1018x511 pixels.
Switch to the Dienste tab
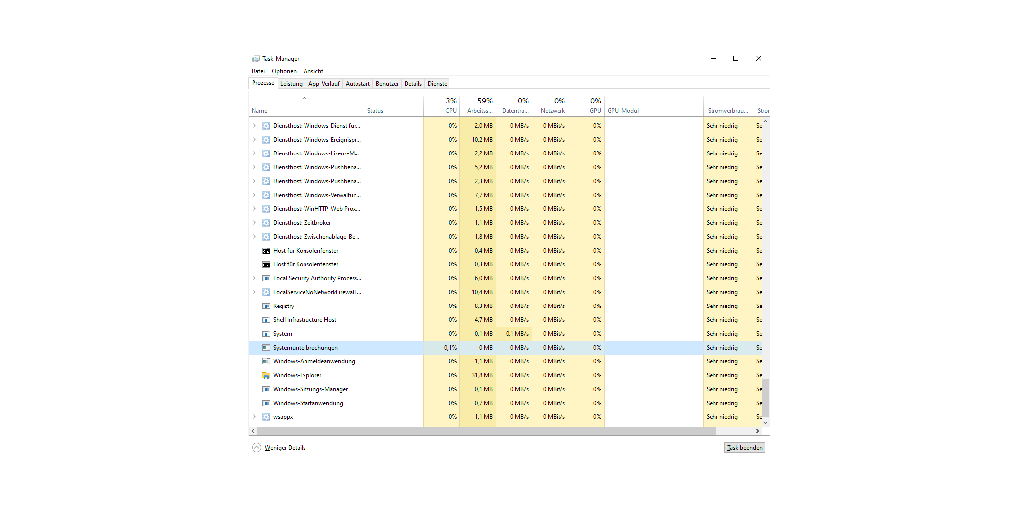[x=437, y=84]
